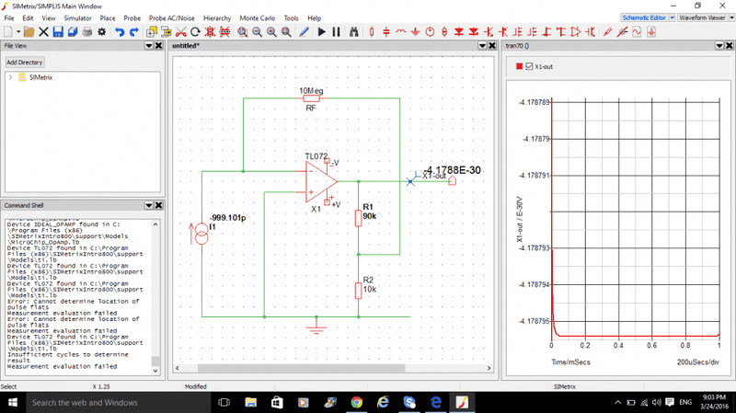The width and height of the screenshot is (736, 413).
Task: Expand the SIMetrix tree folder
Action: click(x=11, y=77)
